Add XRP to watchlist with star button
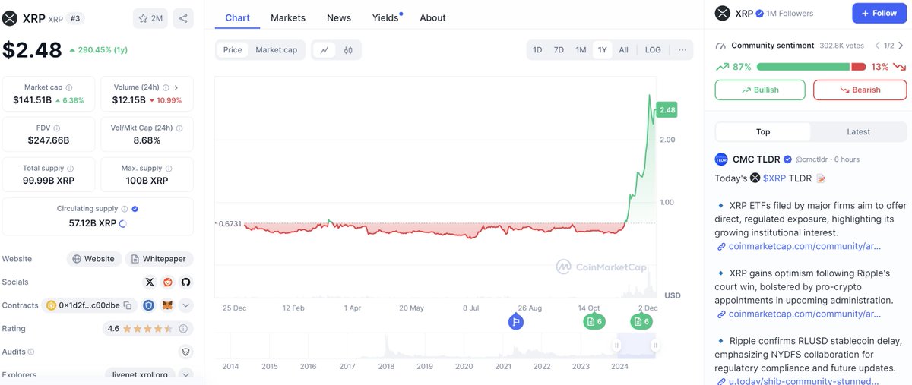Viewport: 912px width, 385px height. point(150,18)
